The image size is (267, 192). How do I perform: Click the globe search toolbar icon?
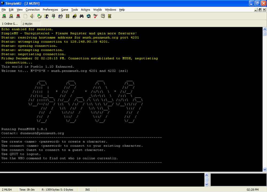pos(89,16)
